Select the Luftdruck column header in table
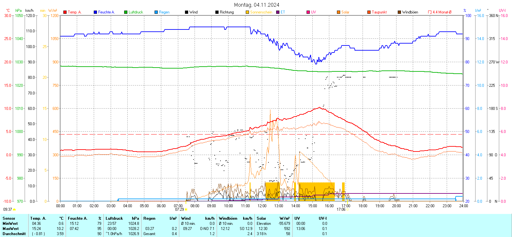 pyautogui.click(x=114, y=218)
